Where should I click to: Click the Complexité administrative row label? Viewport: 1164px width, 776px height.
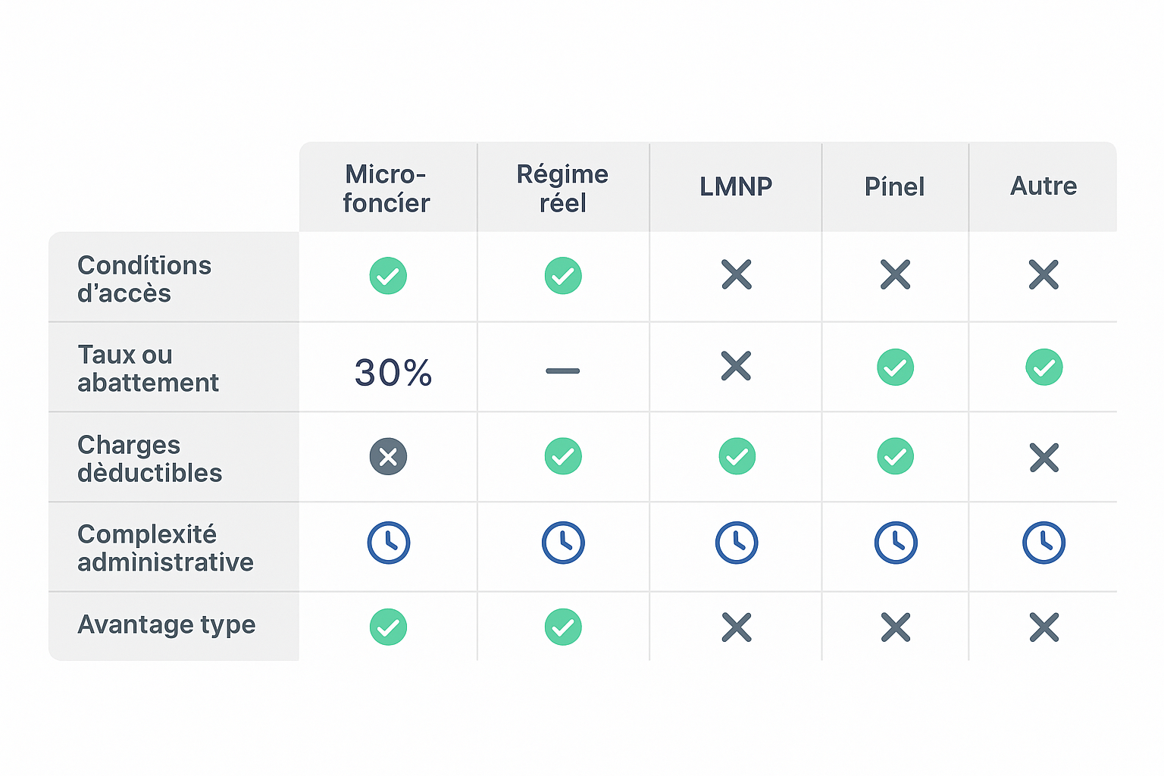165,548
